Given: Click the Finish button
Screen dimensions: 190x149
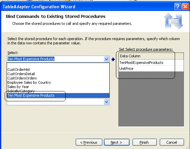Looking at the screenshot, I should 144,142.
